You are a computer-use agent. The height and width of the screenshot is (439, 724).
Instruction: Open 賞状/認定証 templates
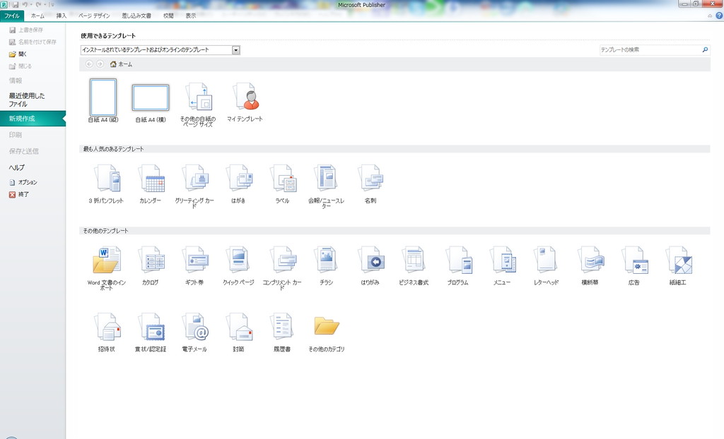(x=151, y=332)
